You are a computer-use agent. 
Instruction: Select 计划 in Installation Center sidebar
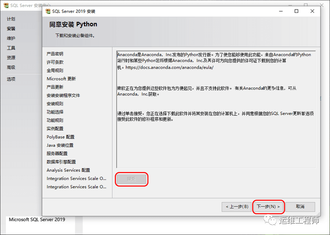tap(11, 19)
